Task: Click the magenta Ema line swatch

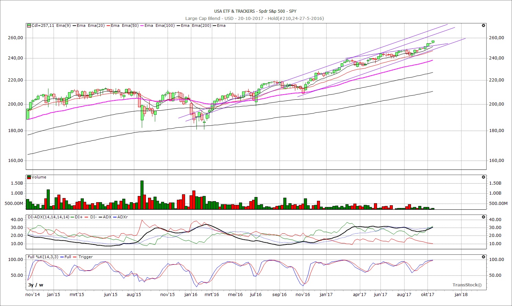Action: pyautogui.click(x=142, y=25)
